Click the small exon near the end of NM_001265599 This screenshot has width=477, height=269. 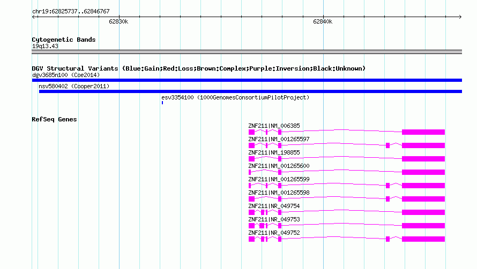point(387,186)
